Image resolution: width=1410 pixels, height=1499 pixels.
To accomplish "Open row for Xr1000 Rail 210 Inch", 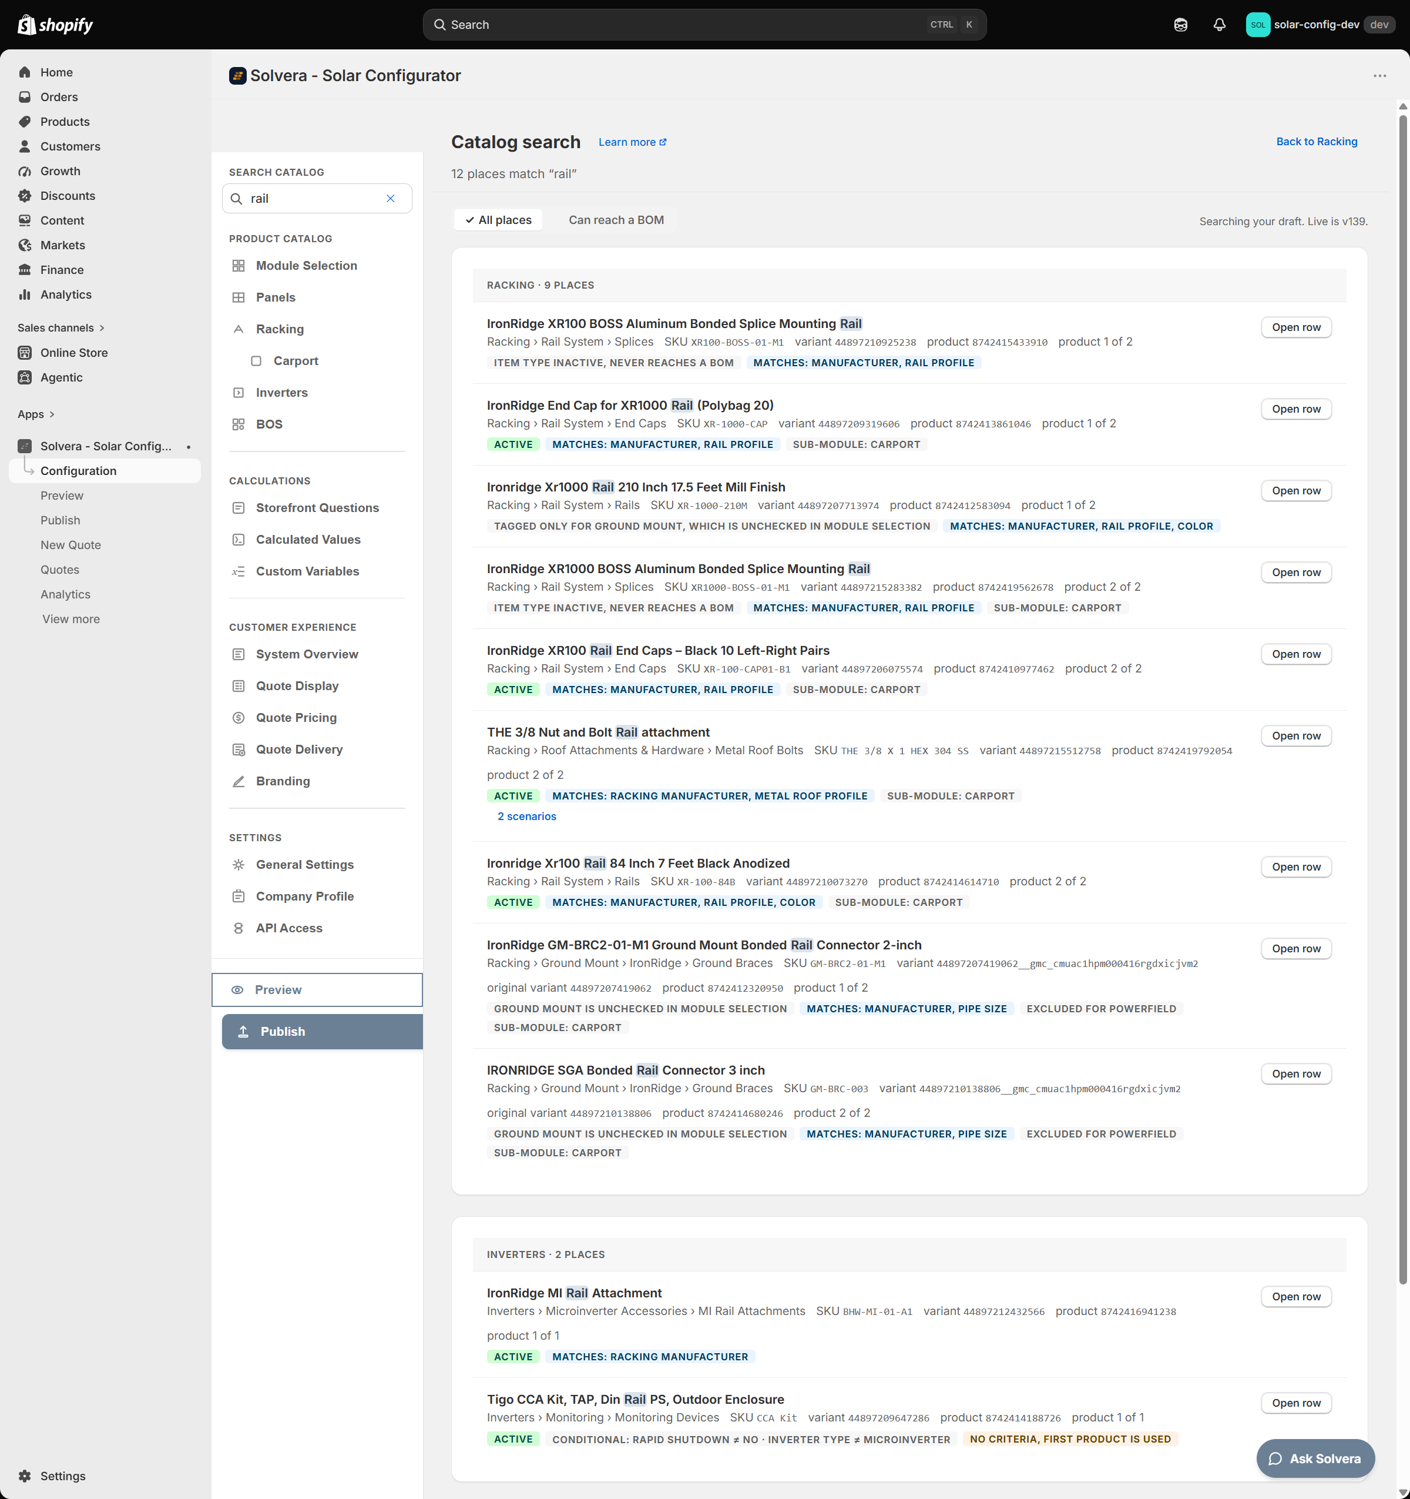I will (1296, 491).
